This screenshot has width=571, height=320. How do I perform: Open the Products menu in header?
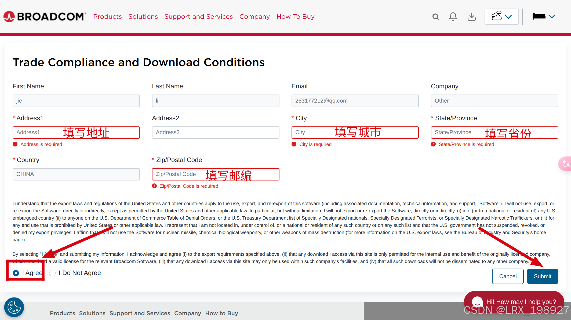(x=107, y=17)
